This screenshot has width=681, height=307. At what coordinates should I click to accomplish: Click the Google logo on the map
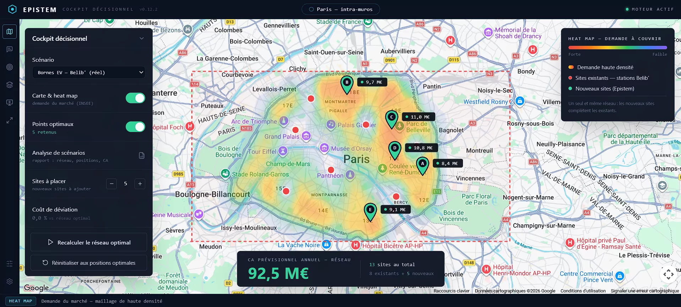point(37,288)
